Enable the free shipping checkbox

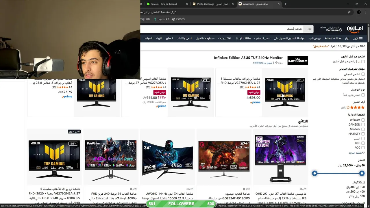click(363, 74)
